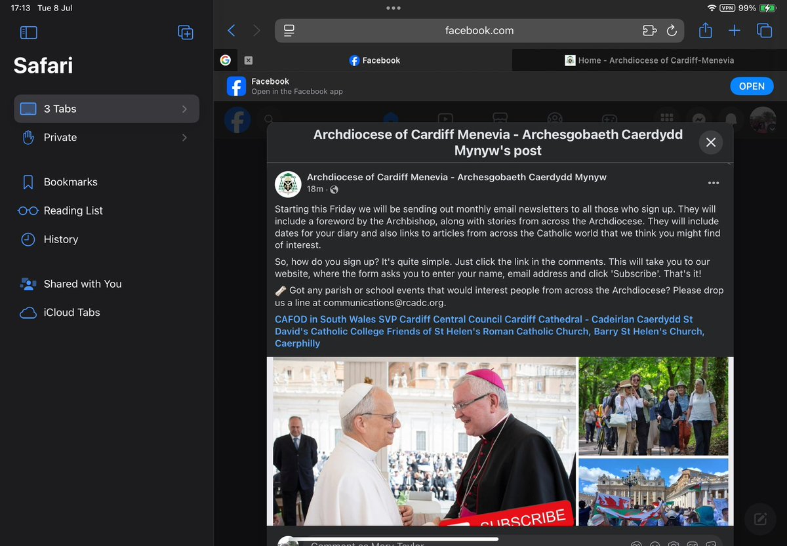
Task: Tap the compose pencil icon at bottom right
Action: tap(761, 519)
